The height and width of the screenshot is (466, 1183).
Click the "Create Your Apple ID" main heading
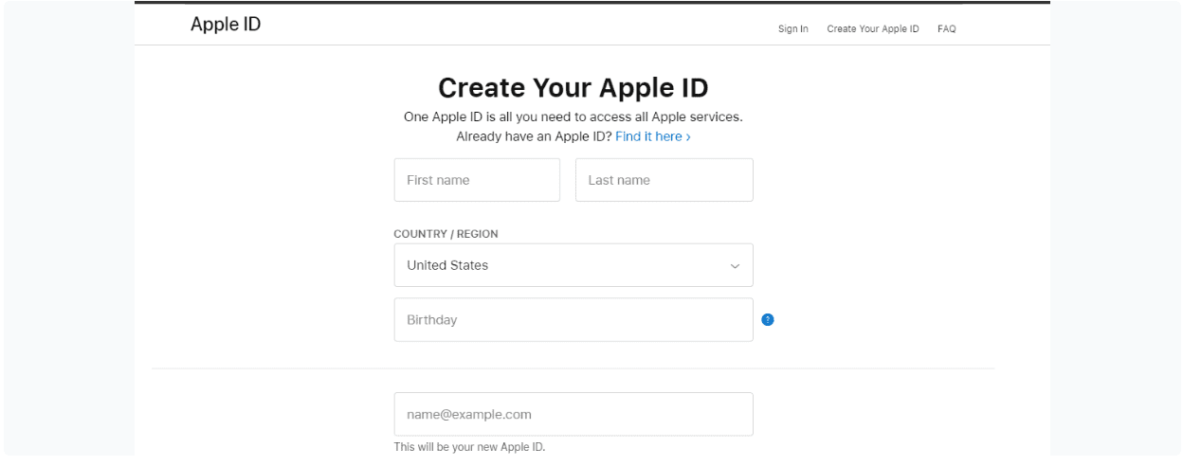(x=573, y=88)
